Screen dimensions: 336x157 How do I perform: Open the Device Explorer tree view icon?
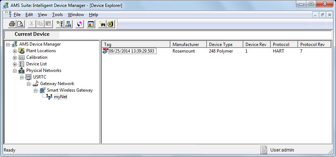point(60,24)
